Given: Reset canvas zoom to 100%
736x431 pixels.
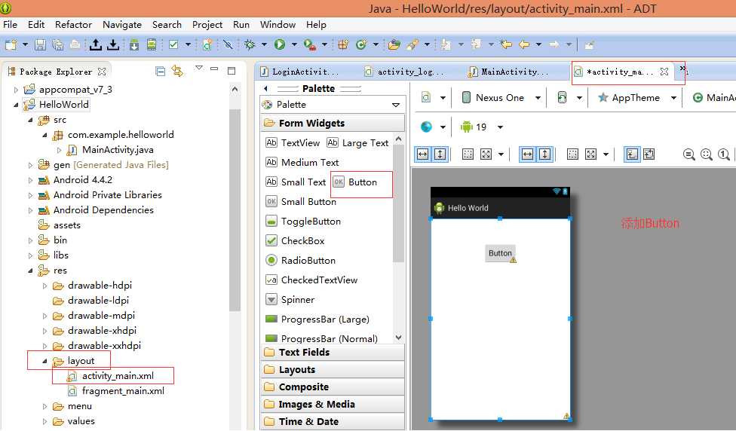Looking at the screenshot, I should [724, 154].
